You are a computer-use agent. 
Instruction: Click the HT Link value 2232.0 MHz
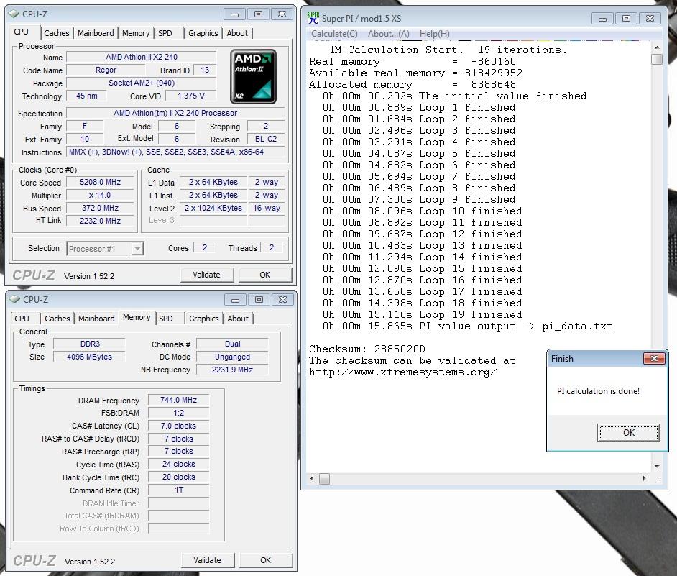tap(100, 221)
